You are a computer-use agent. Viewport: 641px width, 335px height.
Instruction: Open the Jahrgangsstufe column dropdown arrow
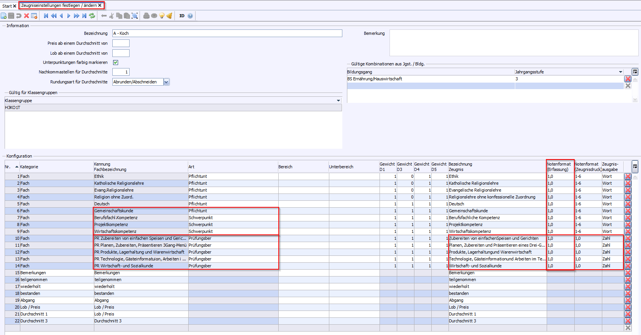(x=620, y=72)
